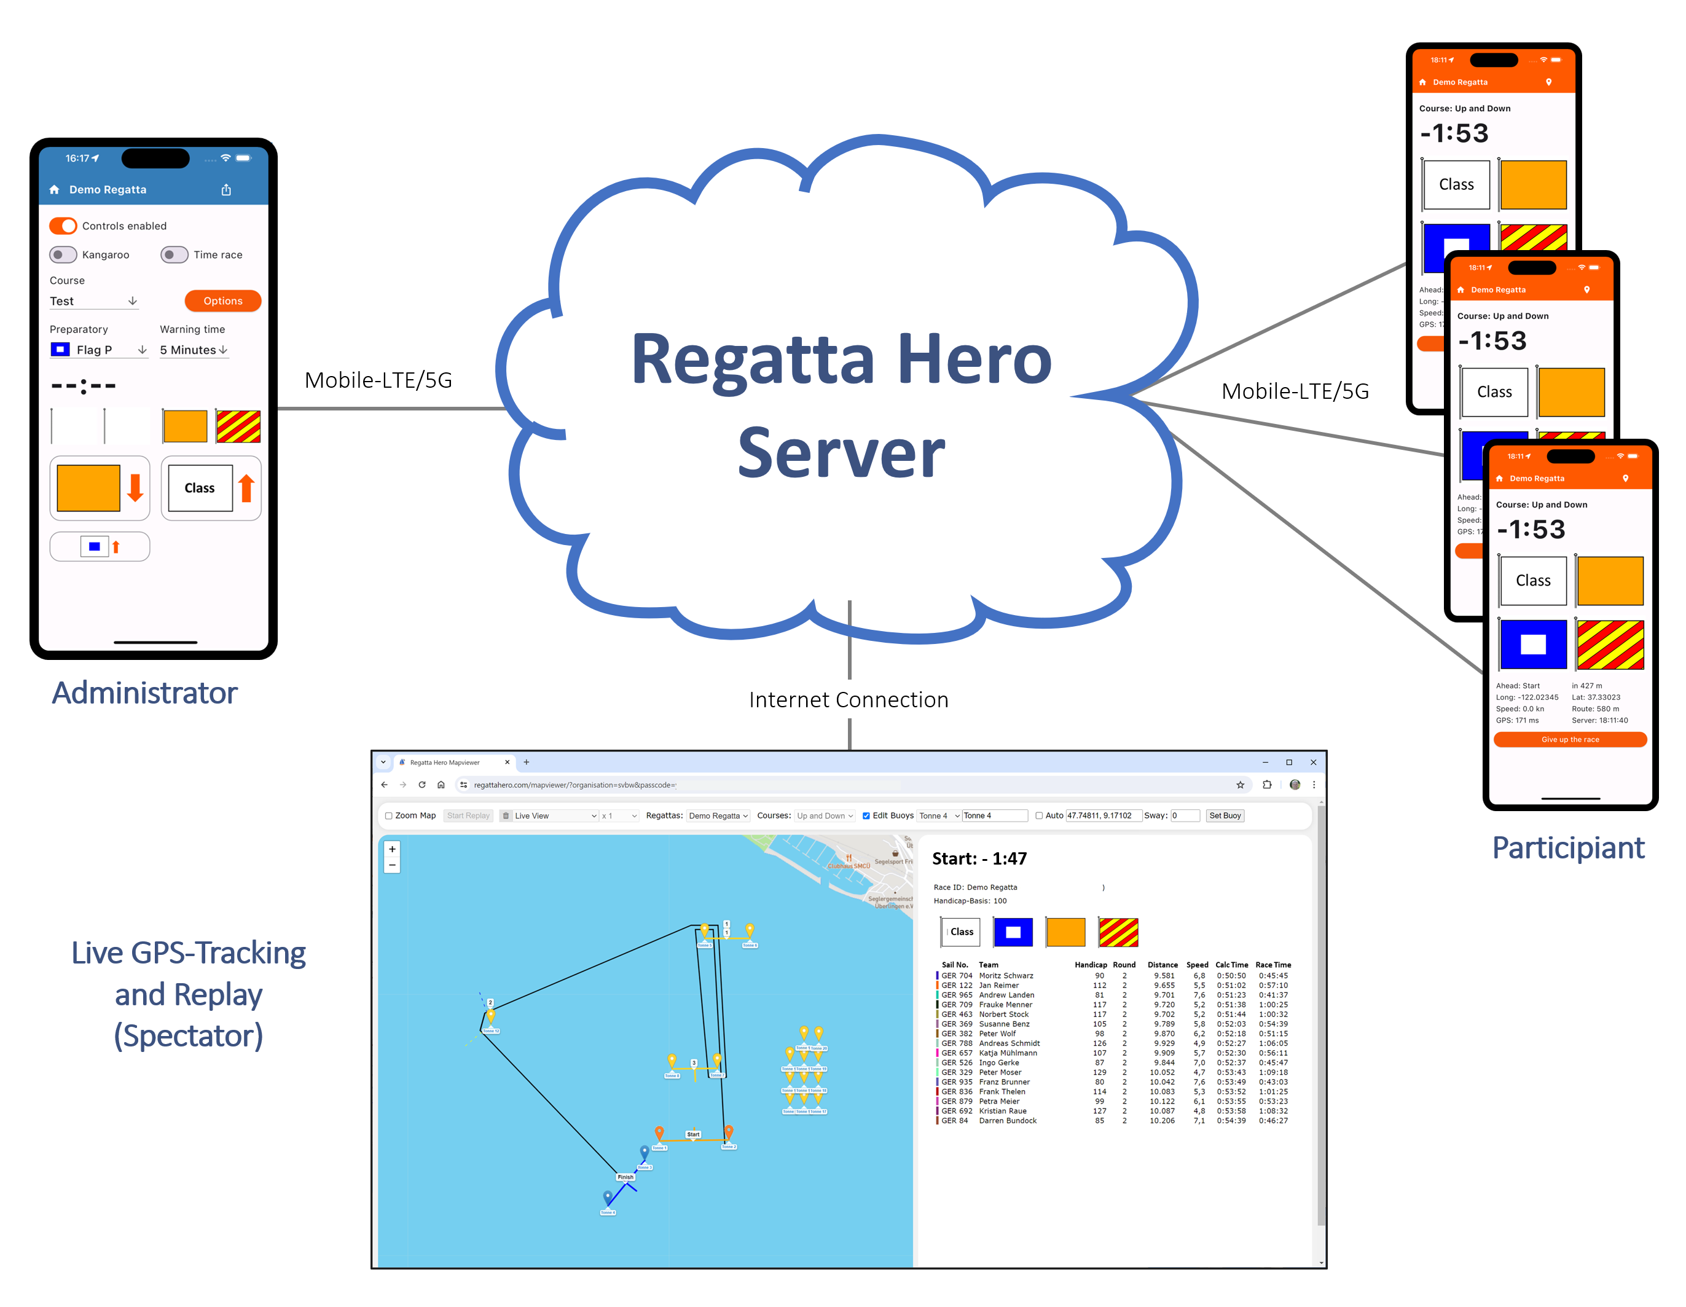The height and width of the screenshot is (1307, 1686).
Task: Click the browser back arrow
Action: (x=385, y=784)
